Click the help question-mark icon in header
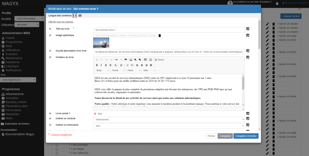 coord(230,3)
